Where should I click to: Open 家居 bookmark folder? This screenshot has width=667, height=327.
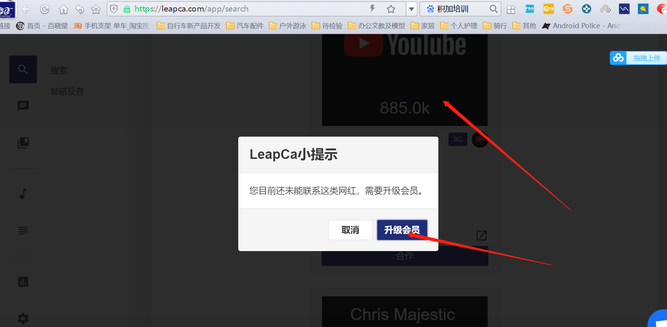pos(423,26)
